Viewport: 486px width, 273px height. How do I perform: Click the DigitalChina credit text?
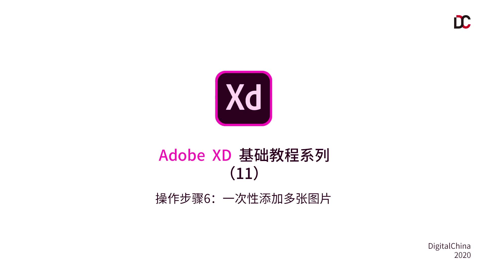(449, 246)
